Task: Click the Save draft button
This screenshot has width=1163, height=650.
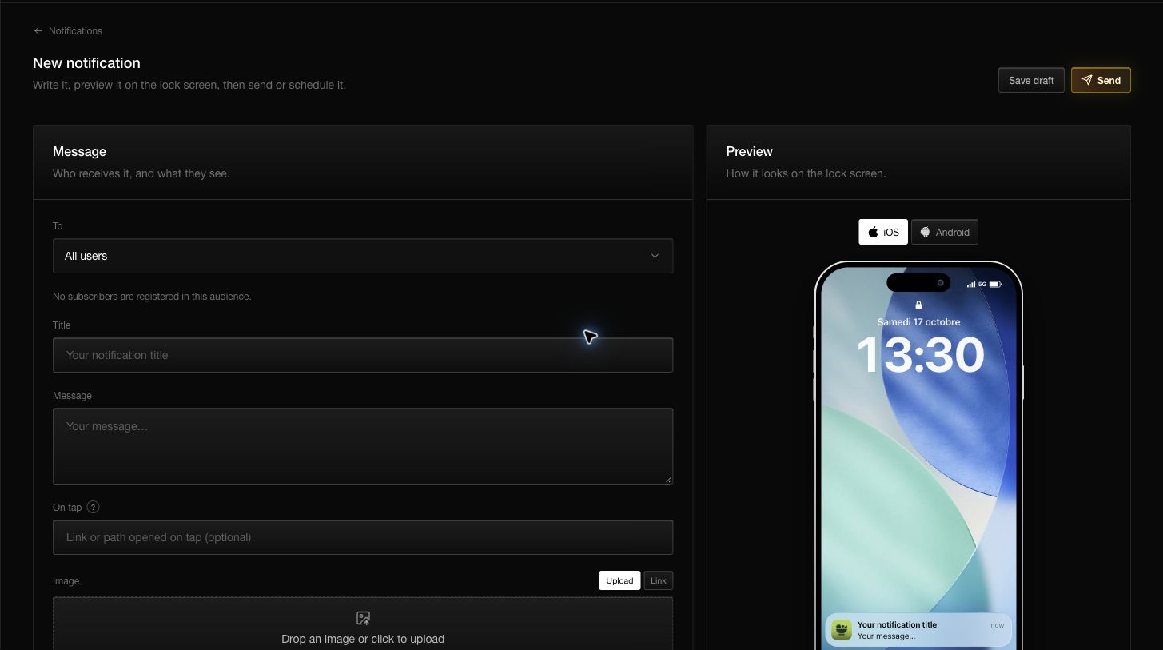Action: tap(1031, 80)
